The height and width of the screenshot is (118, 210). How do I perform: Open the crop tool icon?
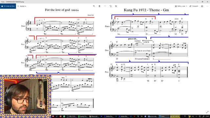pyautogui.click(x=116, y=6)
